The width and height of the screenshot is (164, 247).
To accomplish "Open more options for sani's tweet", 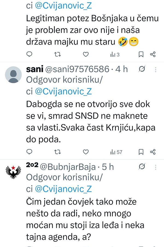I will click(156, 70).
